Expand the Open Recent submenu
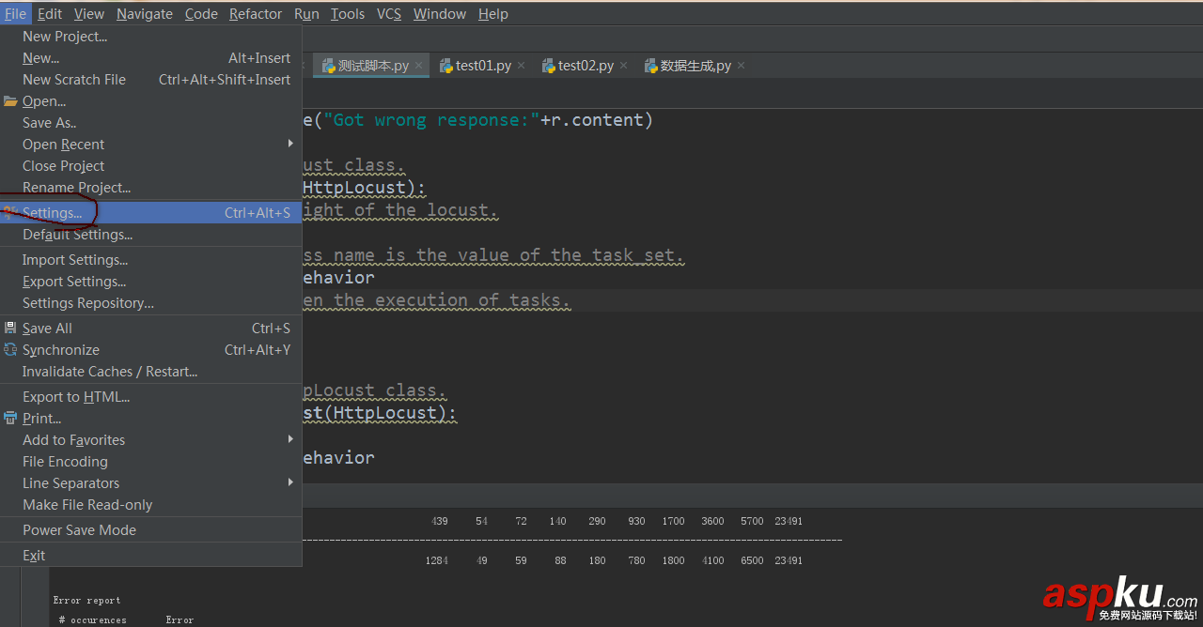 point(290,145)
